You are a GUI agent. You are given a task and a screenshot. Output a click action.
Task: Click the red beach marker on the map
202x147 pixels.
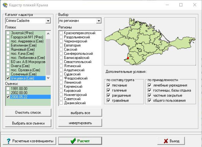(x=128, y=58)
